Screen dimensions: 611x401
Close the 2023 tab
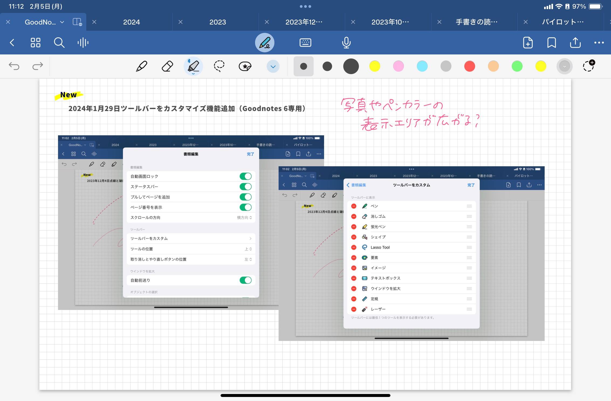coord(181,22)
